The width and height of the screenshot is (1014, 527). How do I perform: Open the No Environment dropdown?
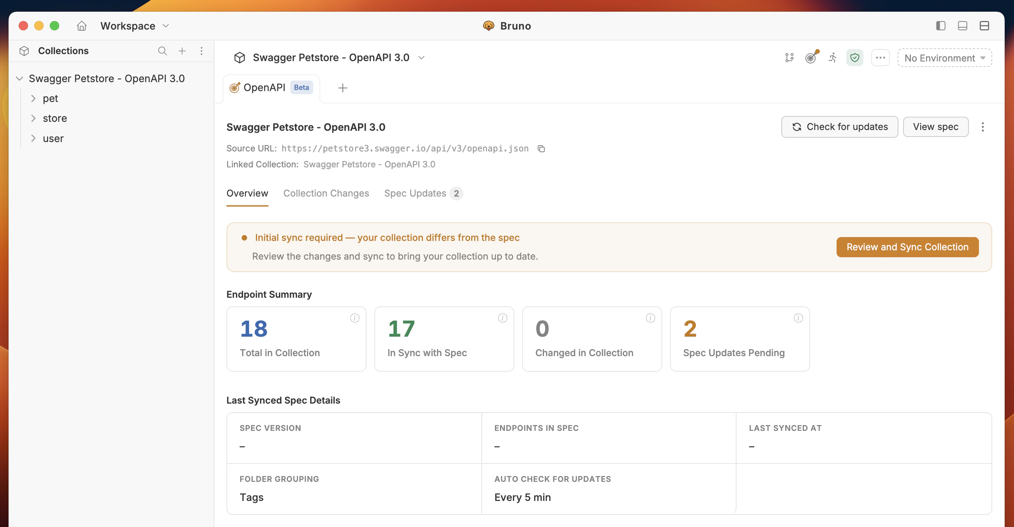[944, 58]
